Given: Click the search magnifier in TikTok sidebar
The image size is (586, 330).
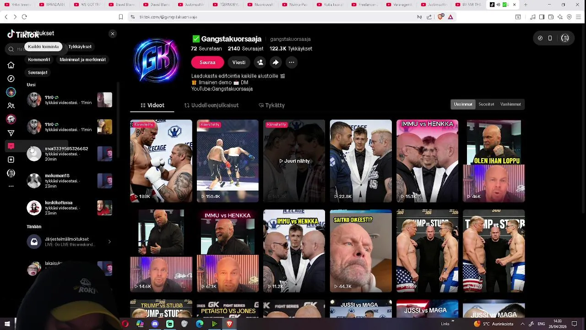Looking at the screenshot, I should pos(11,49).
